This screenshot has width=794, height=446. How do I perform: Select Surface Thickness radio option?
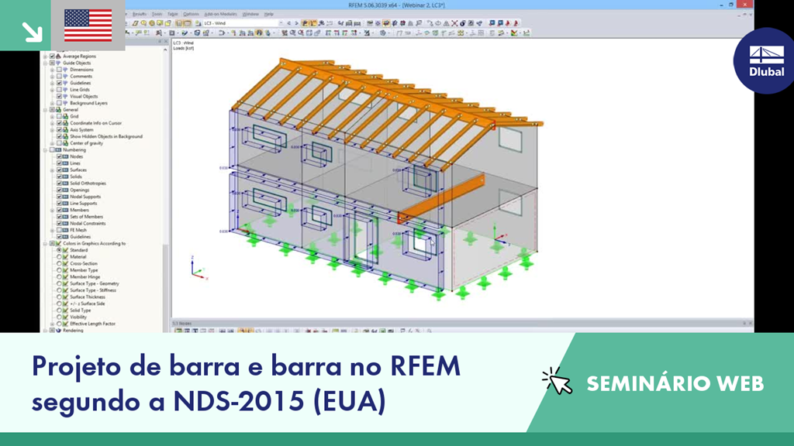coord(59,297)
